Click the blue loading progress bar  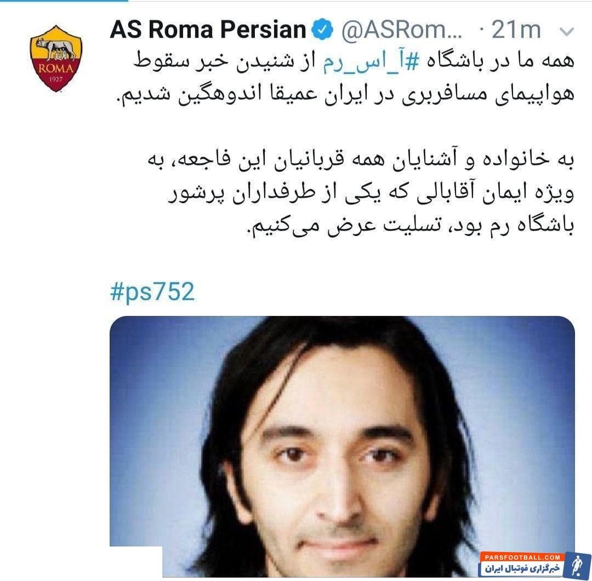(x=64, y=1)
